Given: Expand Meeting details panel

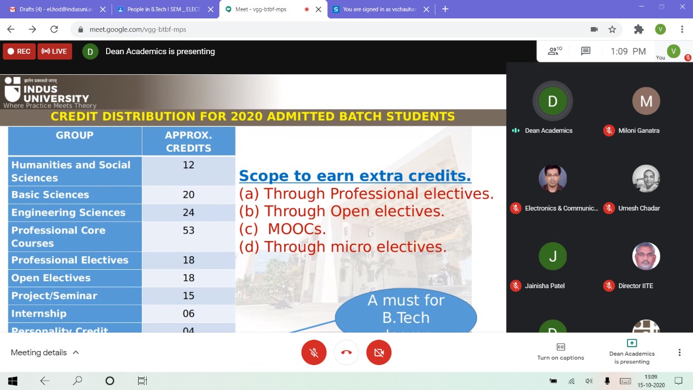Looking at the screenshot, I should coord(45,353).
